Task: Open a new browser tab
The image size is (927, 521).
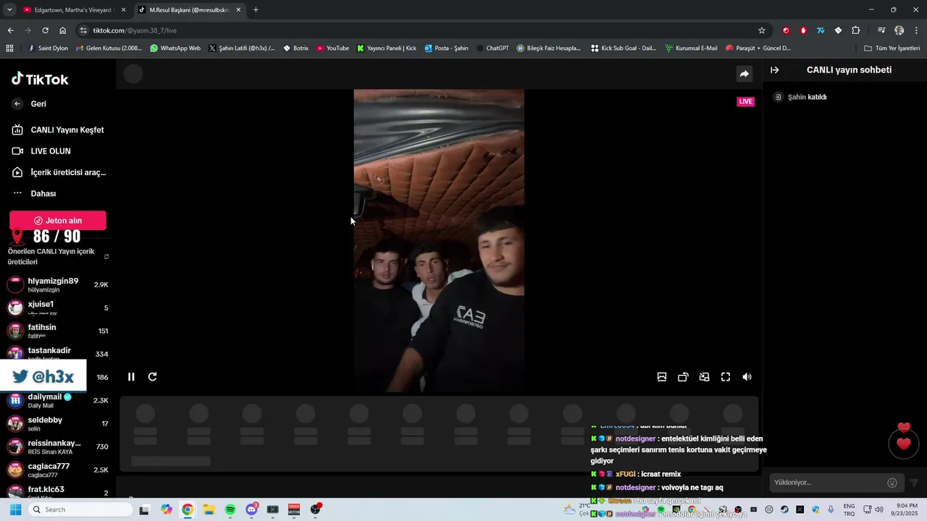Action: 256,10
